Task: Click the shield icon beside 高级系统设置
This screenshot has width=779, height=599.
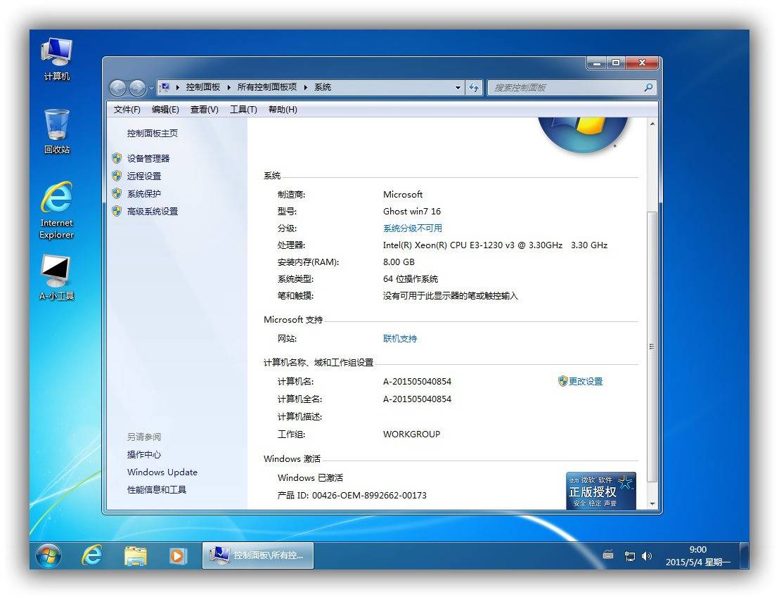Action: pyautogui.click(x=117, y=211)
